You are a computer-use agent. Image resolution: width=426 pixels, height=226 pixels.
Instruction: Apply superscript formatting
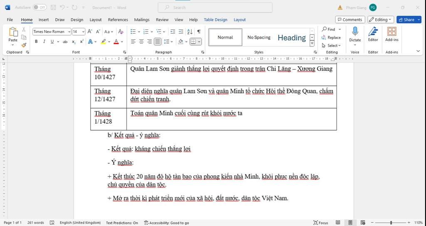[82, 42]
